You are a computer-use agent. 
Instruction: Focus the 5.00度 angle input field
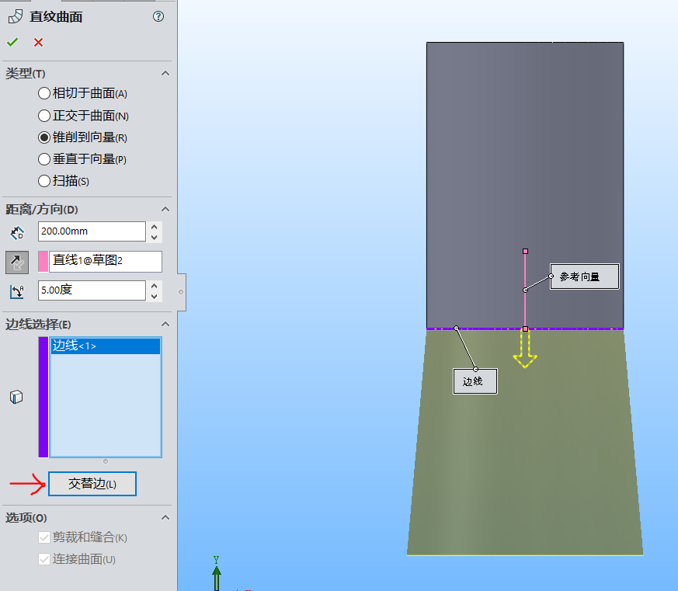(x=92, y=290)
